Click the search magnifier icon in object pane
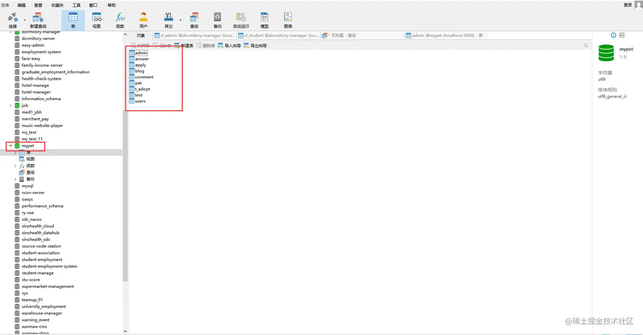Image resolution: width=643 pixels, height=335 pixels. point(586,45)
